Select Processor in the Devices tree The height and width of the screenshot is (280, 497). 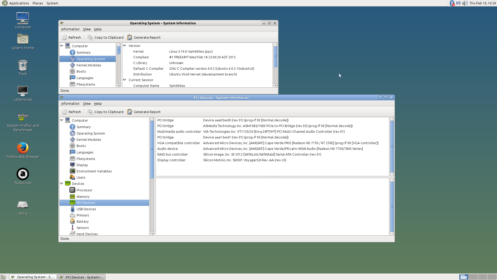click(84, 190)
